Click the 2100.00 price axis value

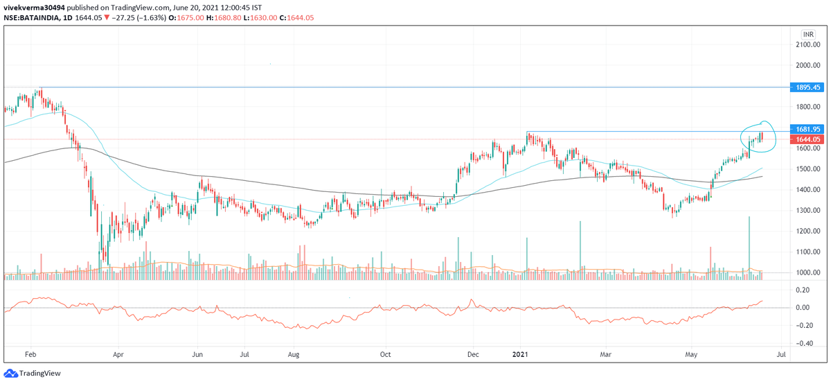809,45
